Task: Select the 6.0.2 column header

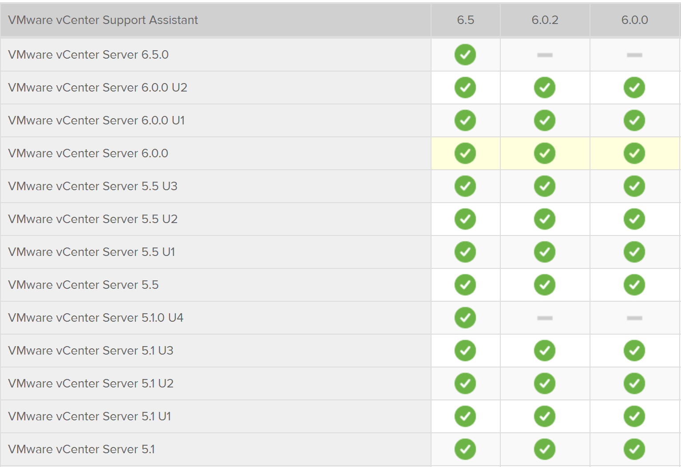Action: tap(545, 20)
